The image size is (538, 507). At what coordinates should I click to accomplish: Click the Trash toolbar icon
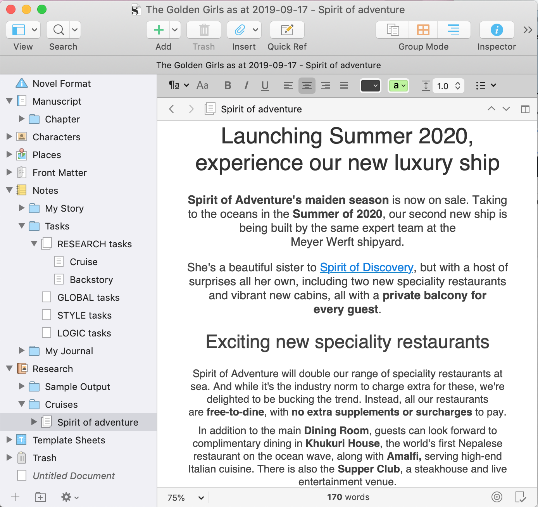pos(204,30)
